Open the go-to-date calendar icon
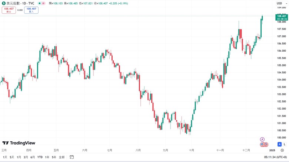Viewport: 289px width, 162px height. (x=72, y=157)
